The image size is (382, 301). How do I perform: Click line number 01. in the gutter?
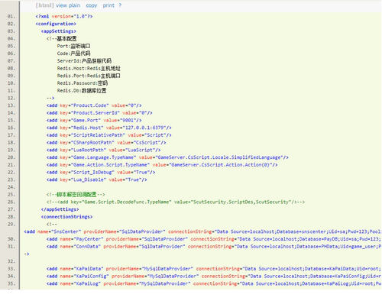tap(11, 16)
